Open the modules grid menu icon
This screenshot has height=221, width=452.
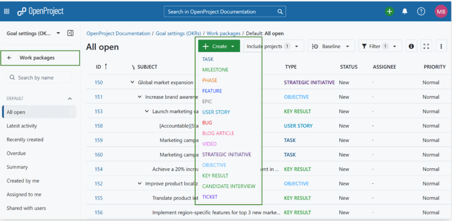7,11
